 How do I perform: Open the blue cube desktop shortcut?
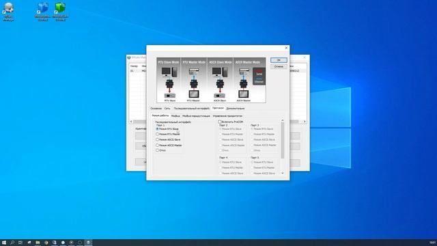[42, 12]
